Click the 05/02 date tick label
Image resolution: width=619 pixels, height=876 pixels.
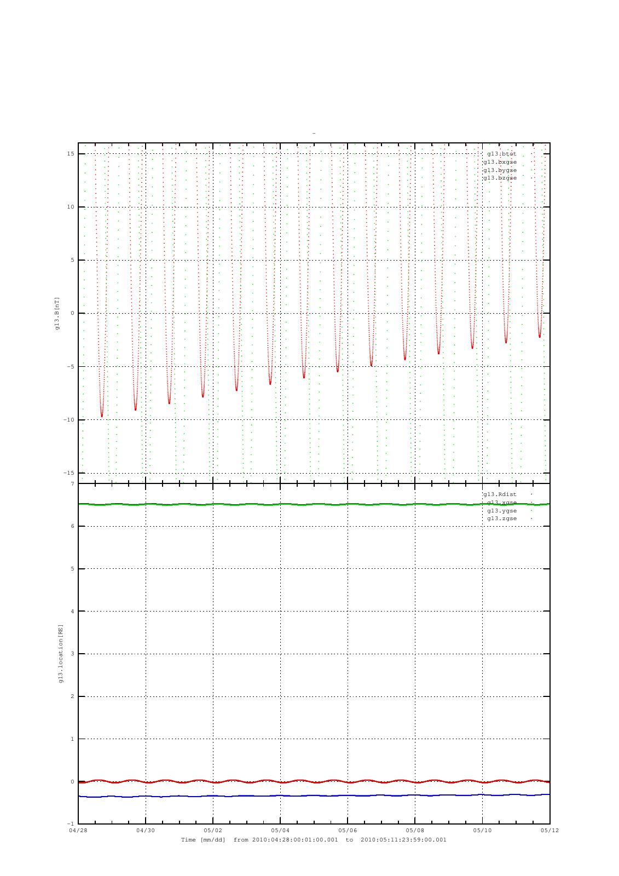click(213, 831)
